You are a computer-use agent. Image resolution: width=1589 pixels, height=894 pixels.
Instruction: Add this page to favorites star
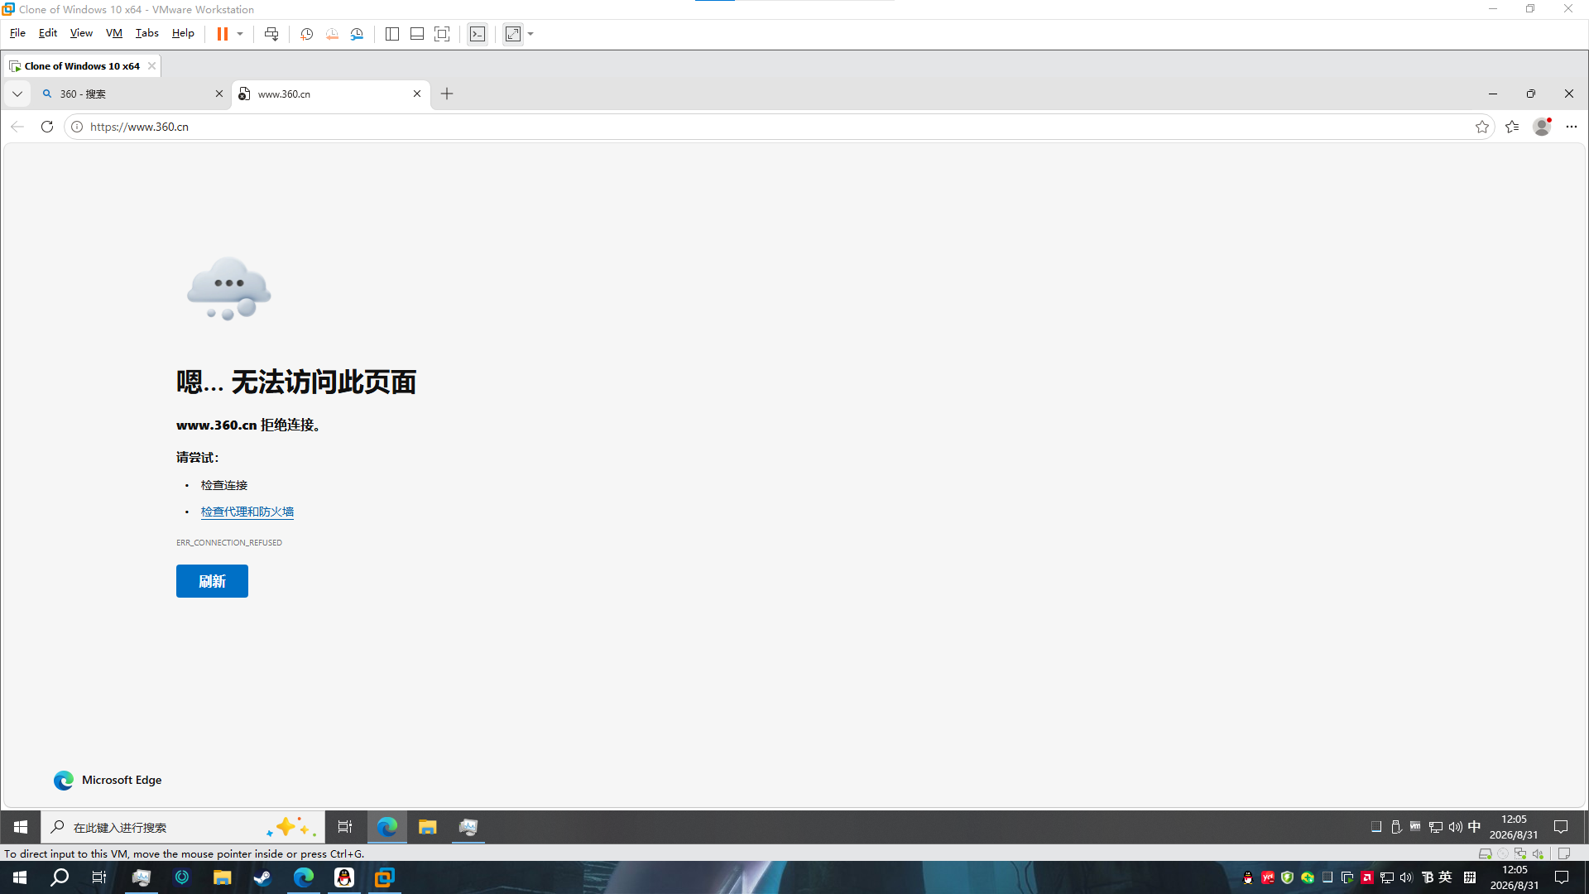click(x=1482, y=127)
